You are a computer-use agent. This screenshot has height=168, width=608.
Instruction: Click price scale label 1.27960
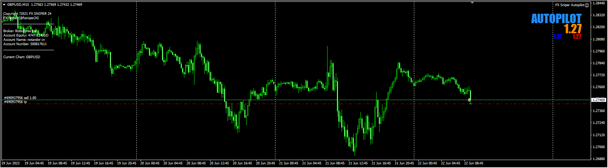pos(599,51)
